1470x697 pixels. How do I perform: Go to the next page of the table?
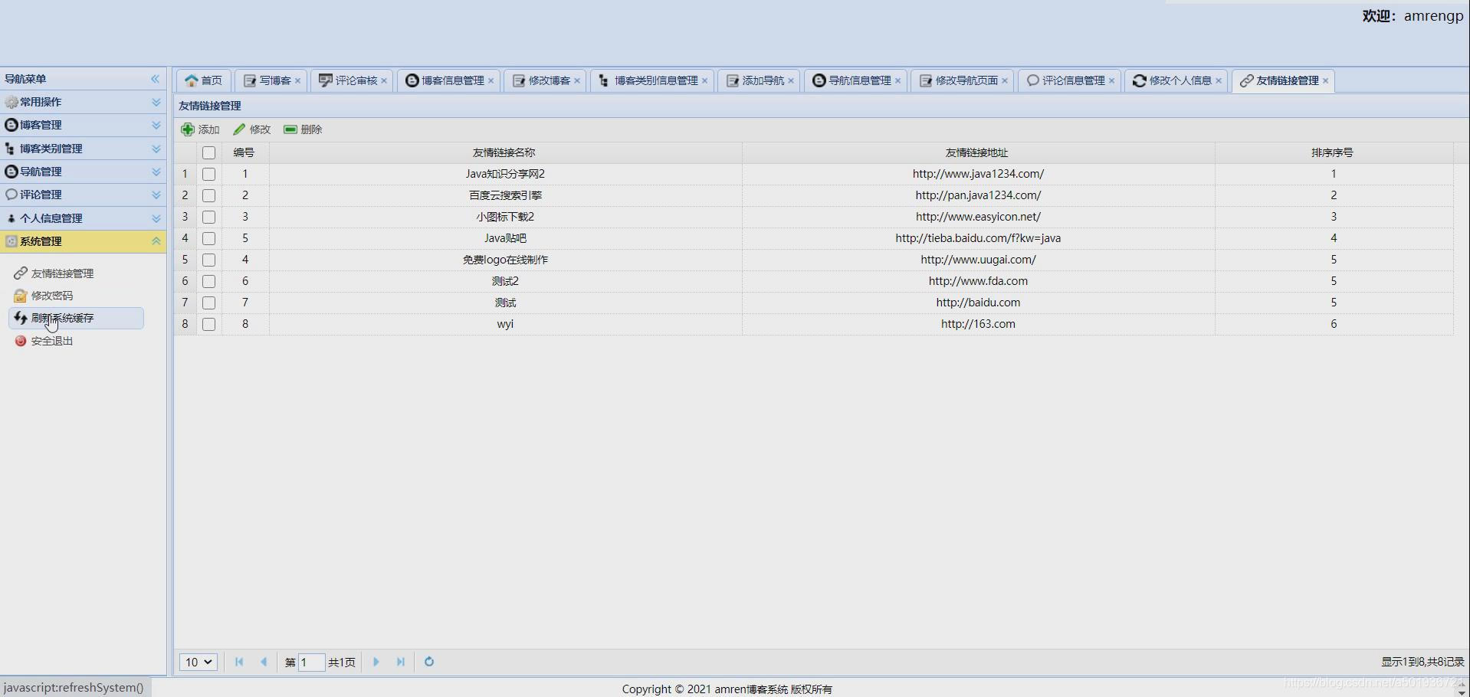(376, 662)
